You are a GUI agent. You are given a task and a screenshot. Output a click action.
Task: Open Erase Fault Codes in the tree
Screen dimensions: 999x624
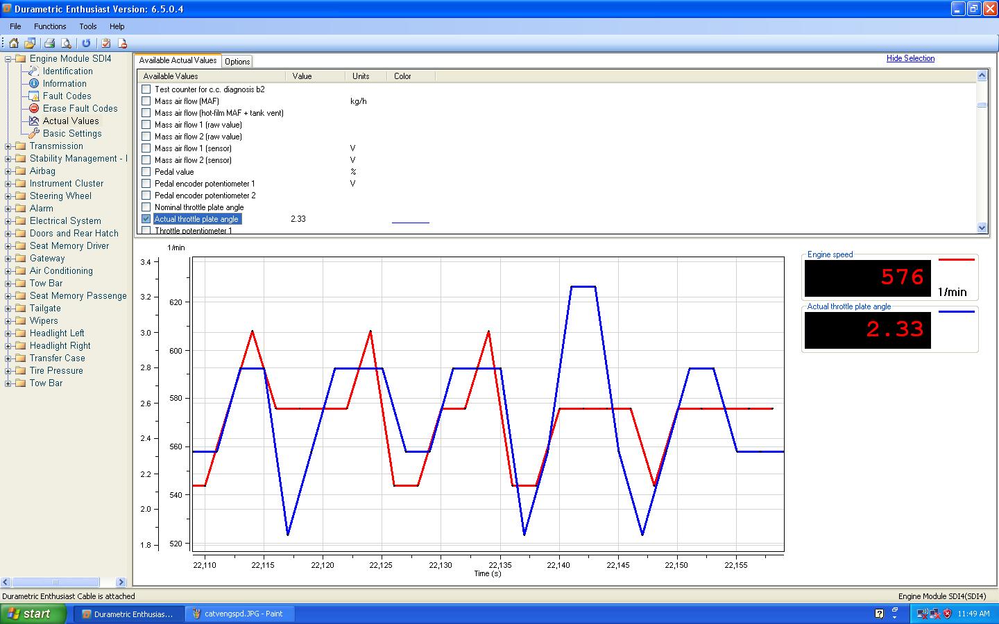pyautogui.click(x=80, y=108)
